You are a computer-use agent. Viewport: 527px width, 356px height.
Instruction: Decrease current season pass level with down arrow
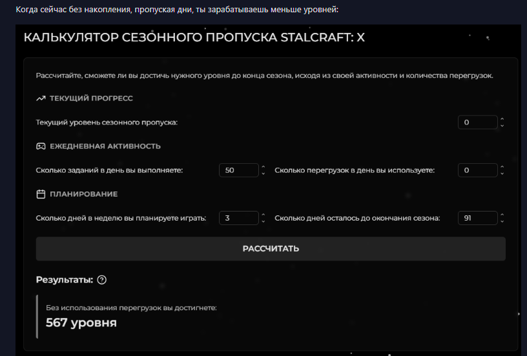[502, 126]
